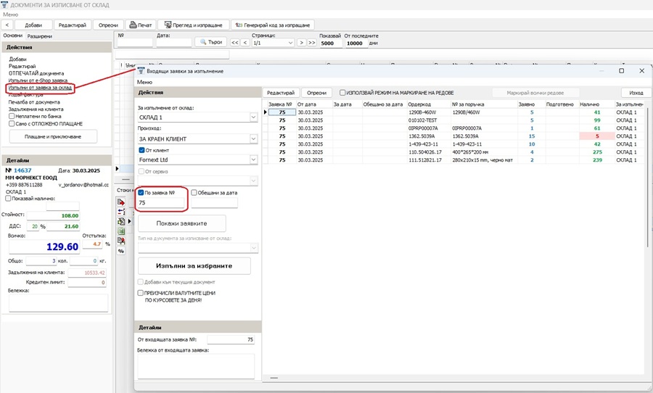
Task: Toggle Показвай налично checkbox
Action: [x=8, y=198]
